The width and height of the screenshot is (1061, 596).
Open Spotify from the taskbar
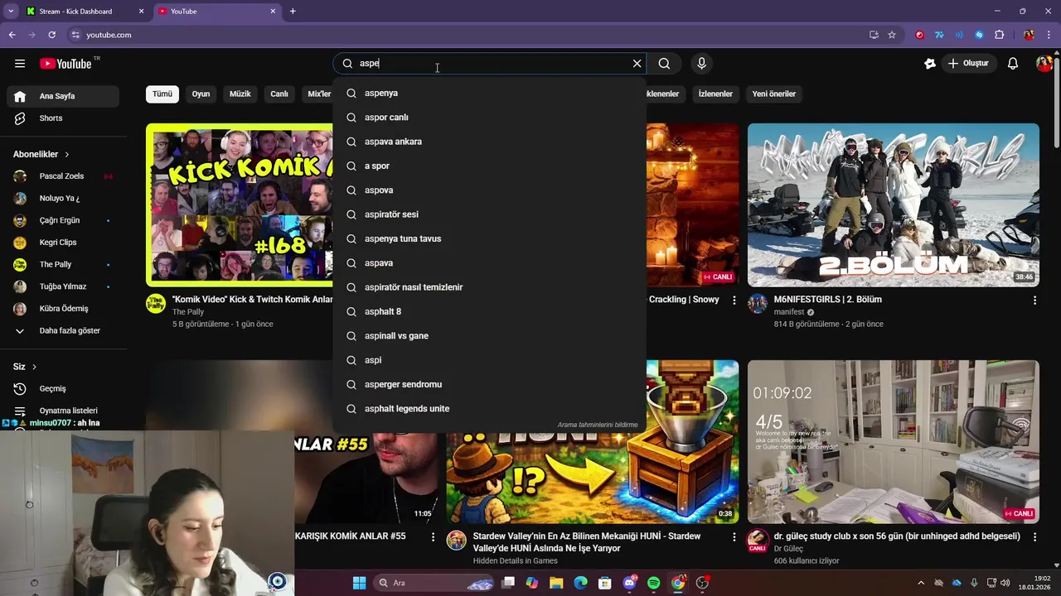tap(653, 583)
